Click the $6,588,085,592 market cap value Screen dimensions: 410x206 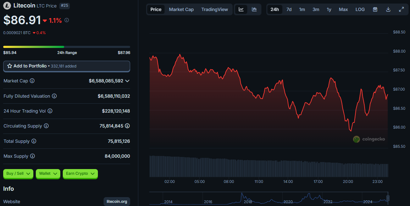click(x=106, y=81)
